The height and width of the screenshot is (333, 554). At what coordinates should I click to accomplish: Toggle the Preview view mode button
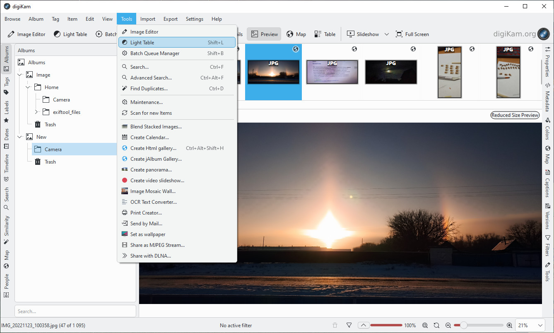264,34
